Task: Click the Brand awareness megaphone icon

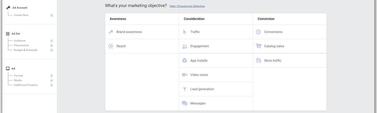Action: point(111,32)
